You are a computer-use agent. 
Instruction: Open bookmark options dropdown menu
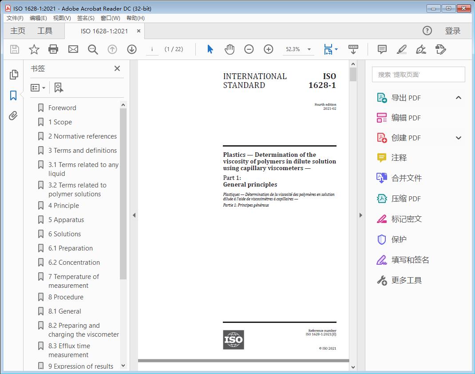(x=38, y=88)
